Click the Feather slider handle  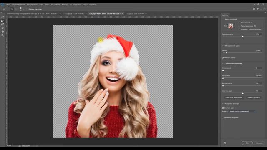(x=223, y=78)
